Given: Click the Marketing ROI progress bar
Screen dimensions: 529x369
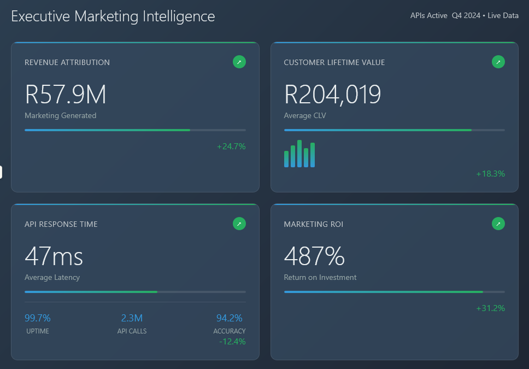Looking at the screenshot, I should click(394, 291).
